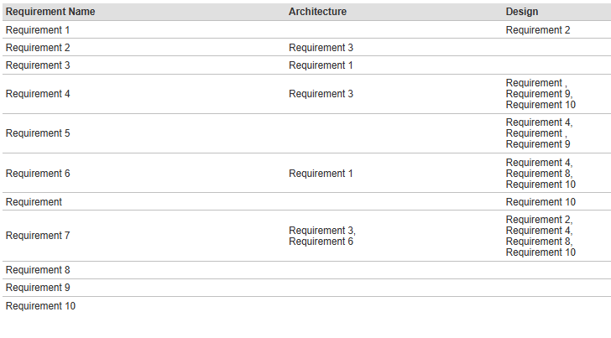Viewport: 611px width, 338px height.
Task: Select Requirement 3 in the Requirement Name column
Action: point(38,65)
